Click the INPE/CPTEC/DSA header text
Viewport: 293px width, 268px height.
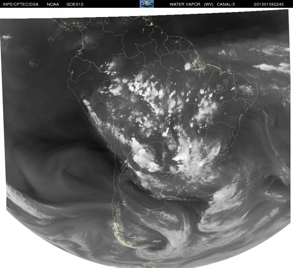coord(21,4)
